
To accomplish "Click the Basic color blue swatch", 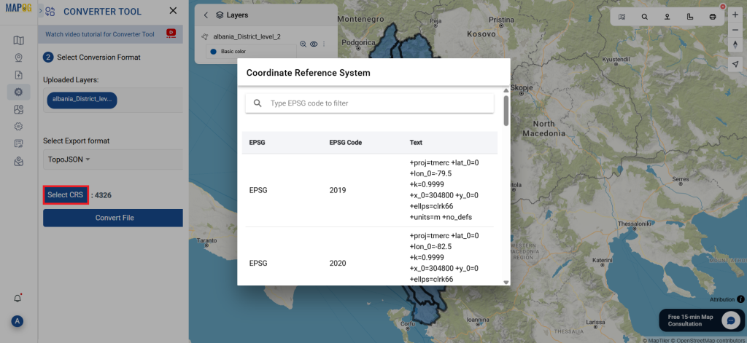I will click(213, 52).
